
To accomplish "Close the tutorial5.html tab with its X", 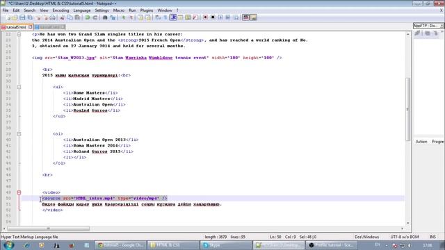I will pyautogui.click(x=31, y=27).
